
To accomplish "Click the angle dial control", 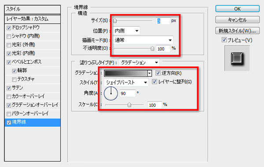I will tap(111, 93).
